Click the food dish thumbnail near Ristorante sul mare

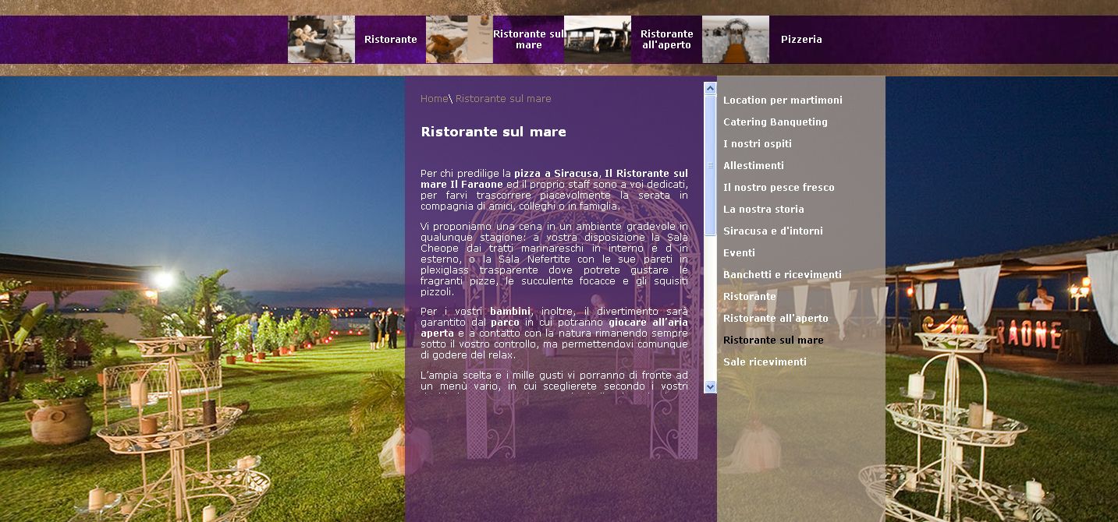pyautogui.click(x=459, y=39)
